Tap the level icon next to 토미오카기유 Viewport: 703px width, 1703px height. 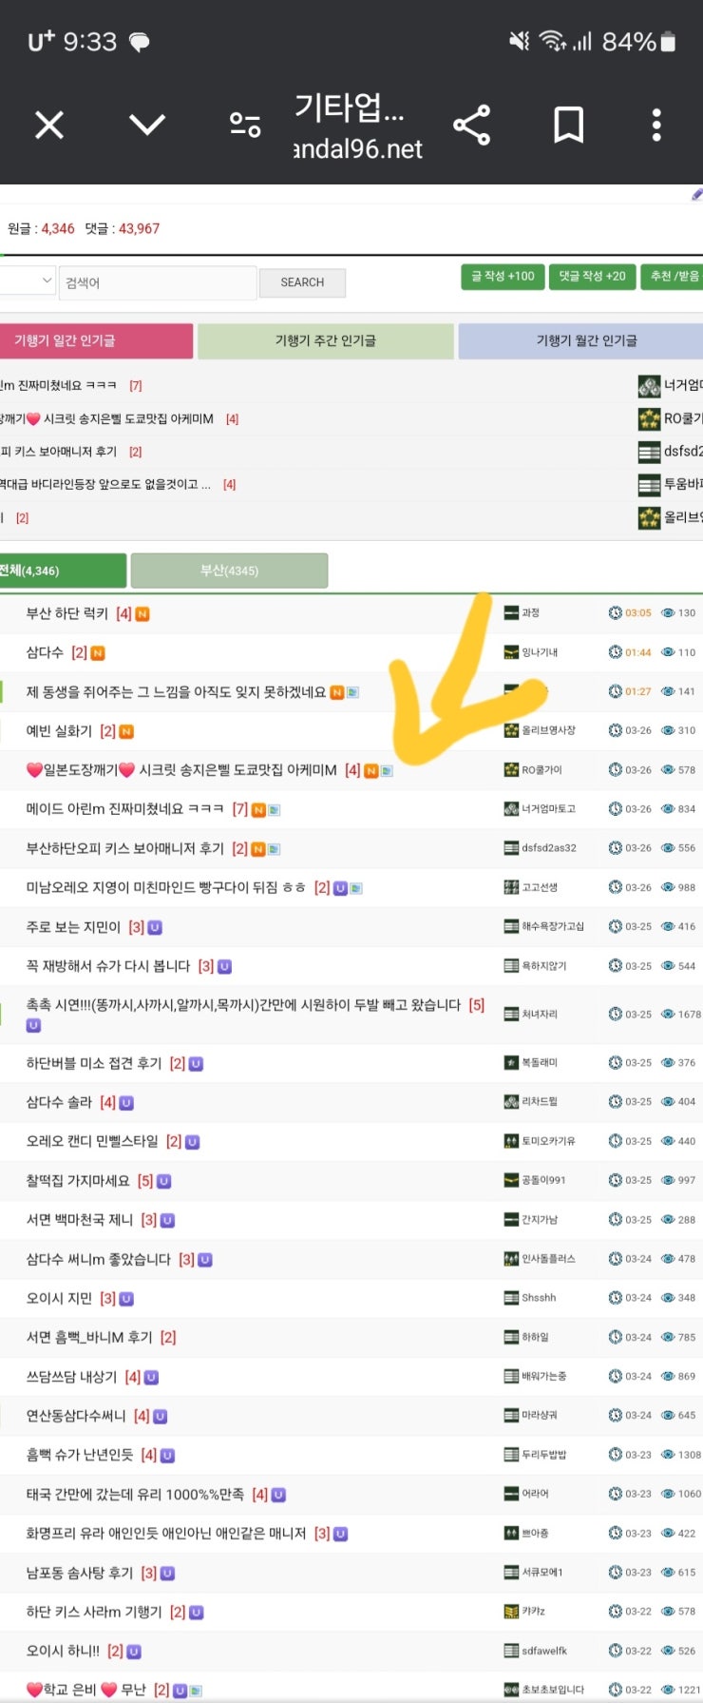point(511,1141)
